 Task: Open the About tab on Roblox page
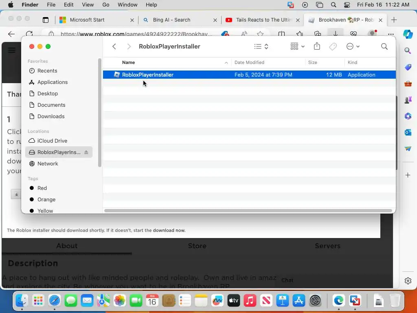coord(67,246)
